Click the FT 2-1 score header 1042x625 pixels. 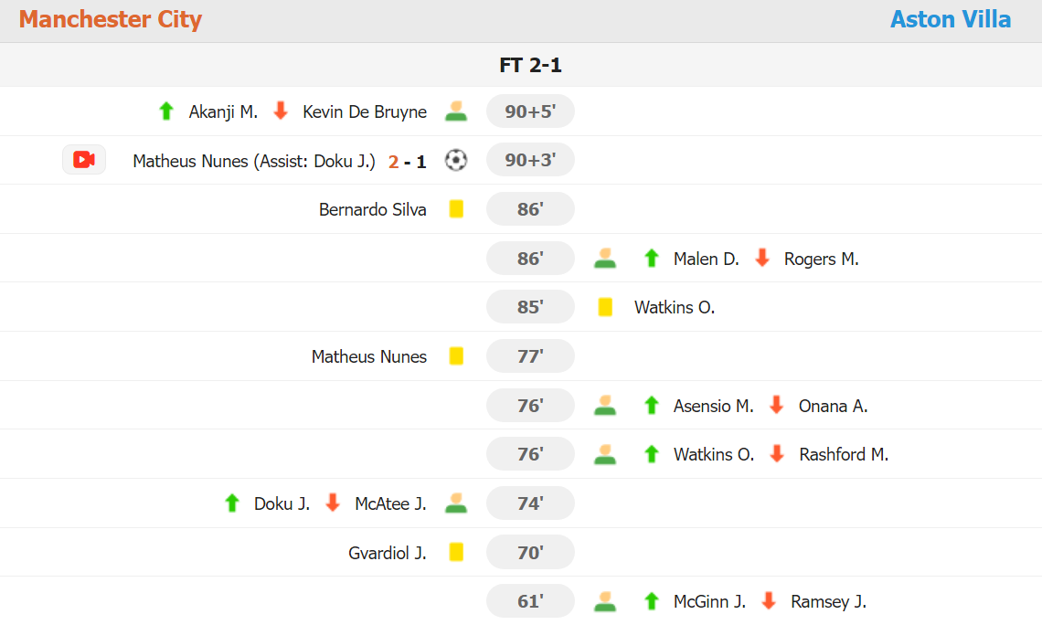(x=530, y=65)
